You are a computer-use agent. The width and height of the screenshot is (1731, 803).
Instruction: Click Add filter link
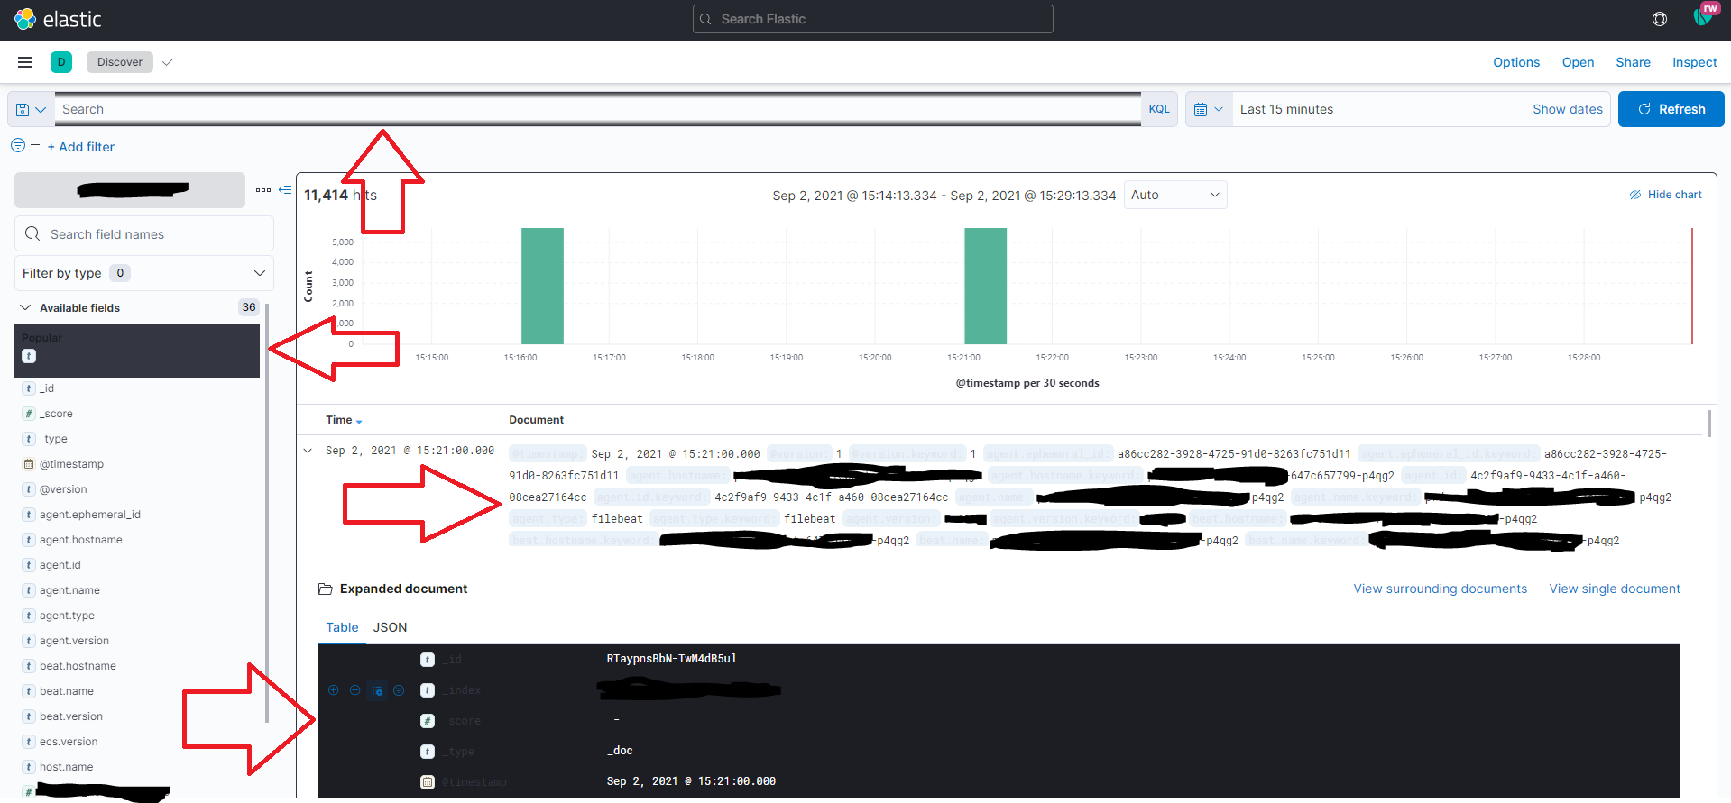(x=81, y=147)
